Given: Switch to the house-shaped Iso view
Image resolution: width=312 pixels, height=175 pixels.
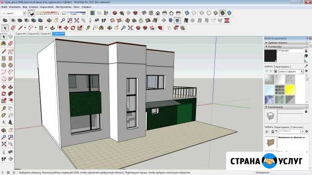Looking at the screenshot, I should tap(158, 13).
